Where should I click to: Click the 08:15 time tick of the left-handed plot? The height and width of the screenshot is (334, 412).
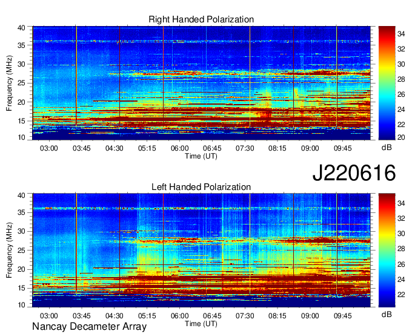click(x=277, y=316)
